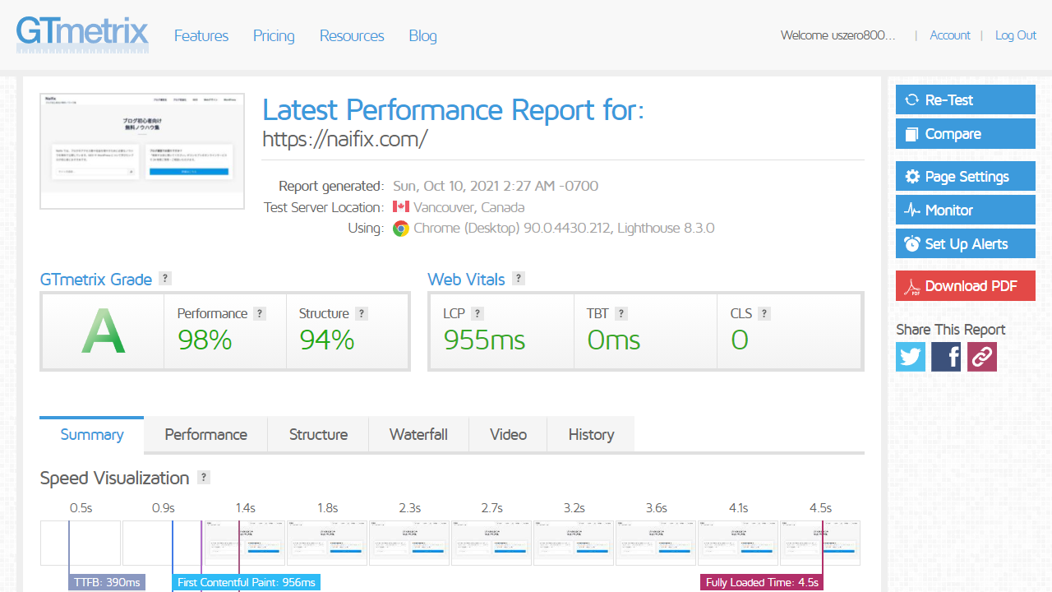
Task: Open the Waterfall tab
Action: pos(418,434)
